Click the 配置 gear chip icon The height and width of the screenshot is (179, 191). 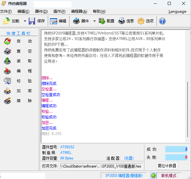(102, 21)
